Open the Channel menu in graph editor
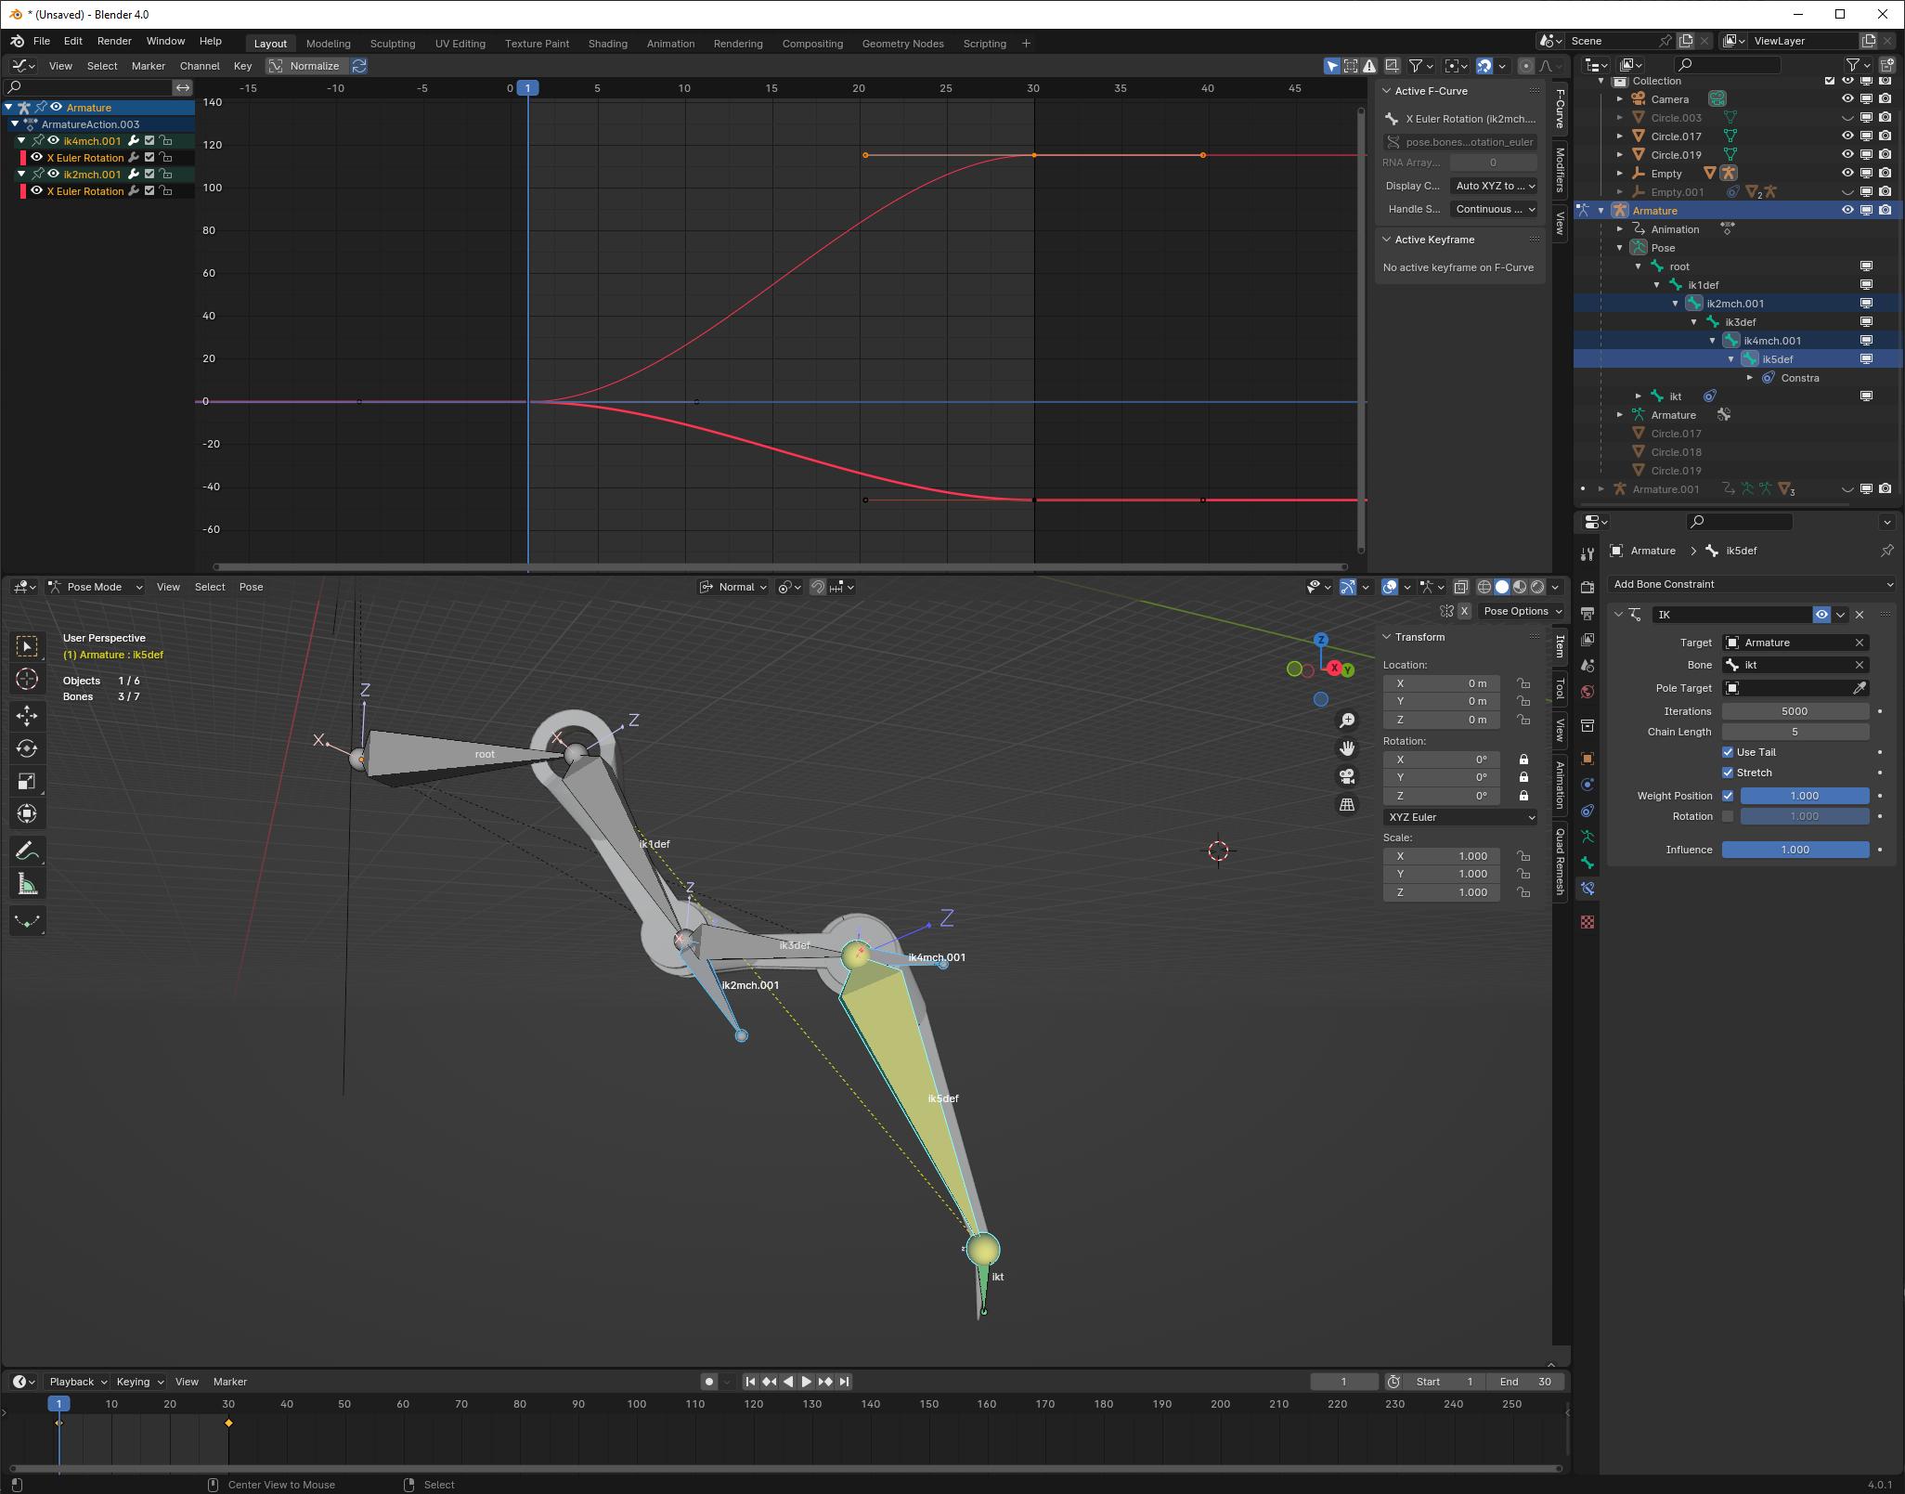1905x1494 pixels. click(x=200, y=66)
